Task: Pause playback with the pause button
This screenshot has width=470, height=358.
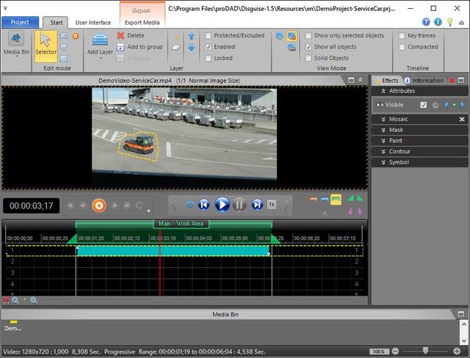Action: click(x=239, y=205)
